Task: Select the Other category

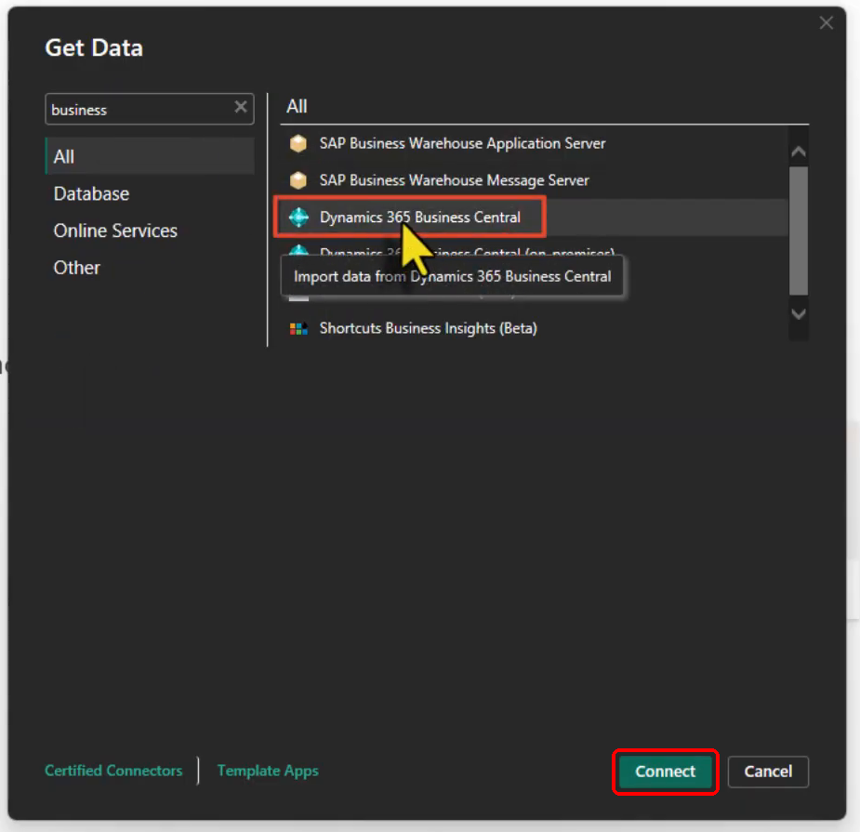Action: pos(77,268)
